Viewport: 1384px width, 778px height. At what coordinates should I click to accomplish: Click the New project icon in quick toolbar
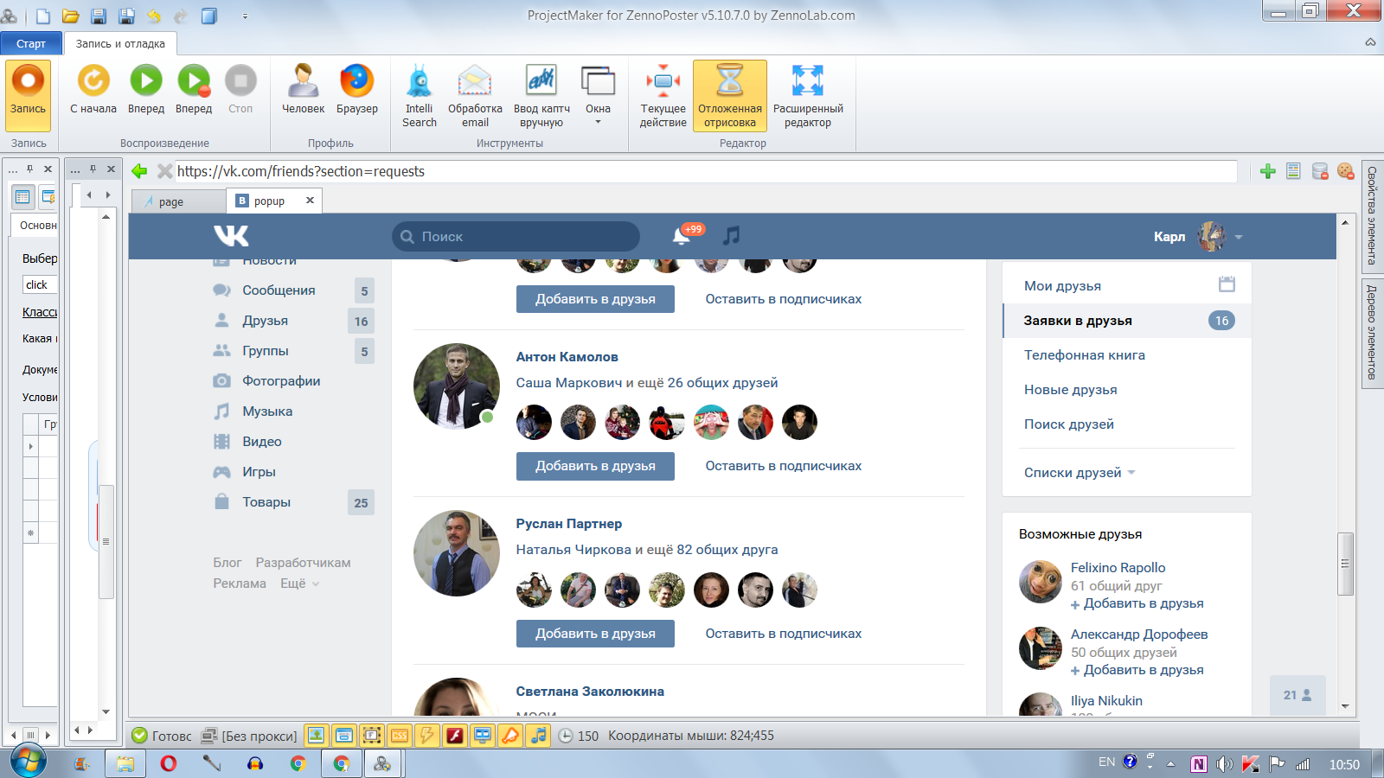click(x=43, y=16)
